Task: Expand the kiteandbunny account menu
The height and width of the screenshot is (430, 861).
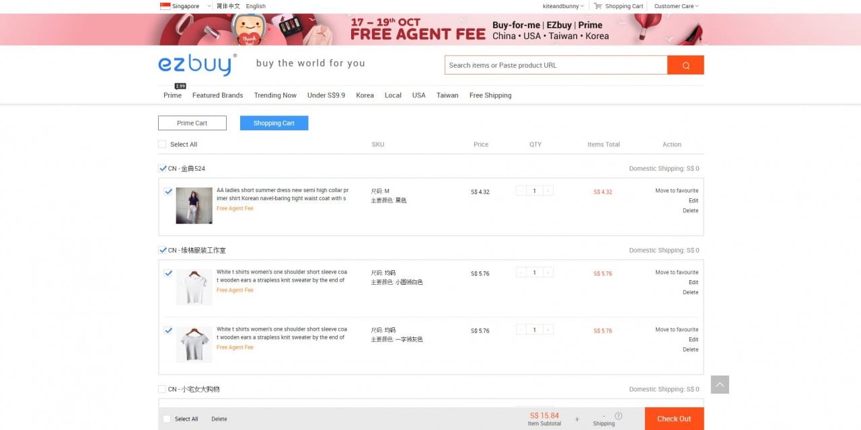Action: click(564, 6)
